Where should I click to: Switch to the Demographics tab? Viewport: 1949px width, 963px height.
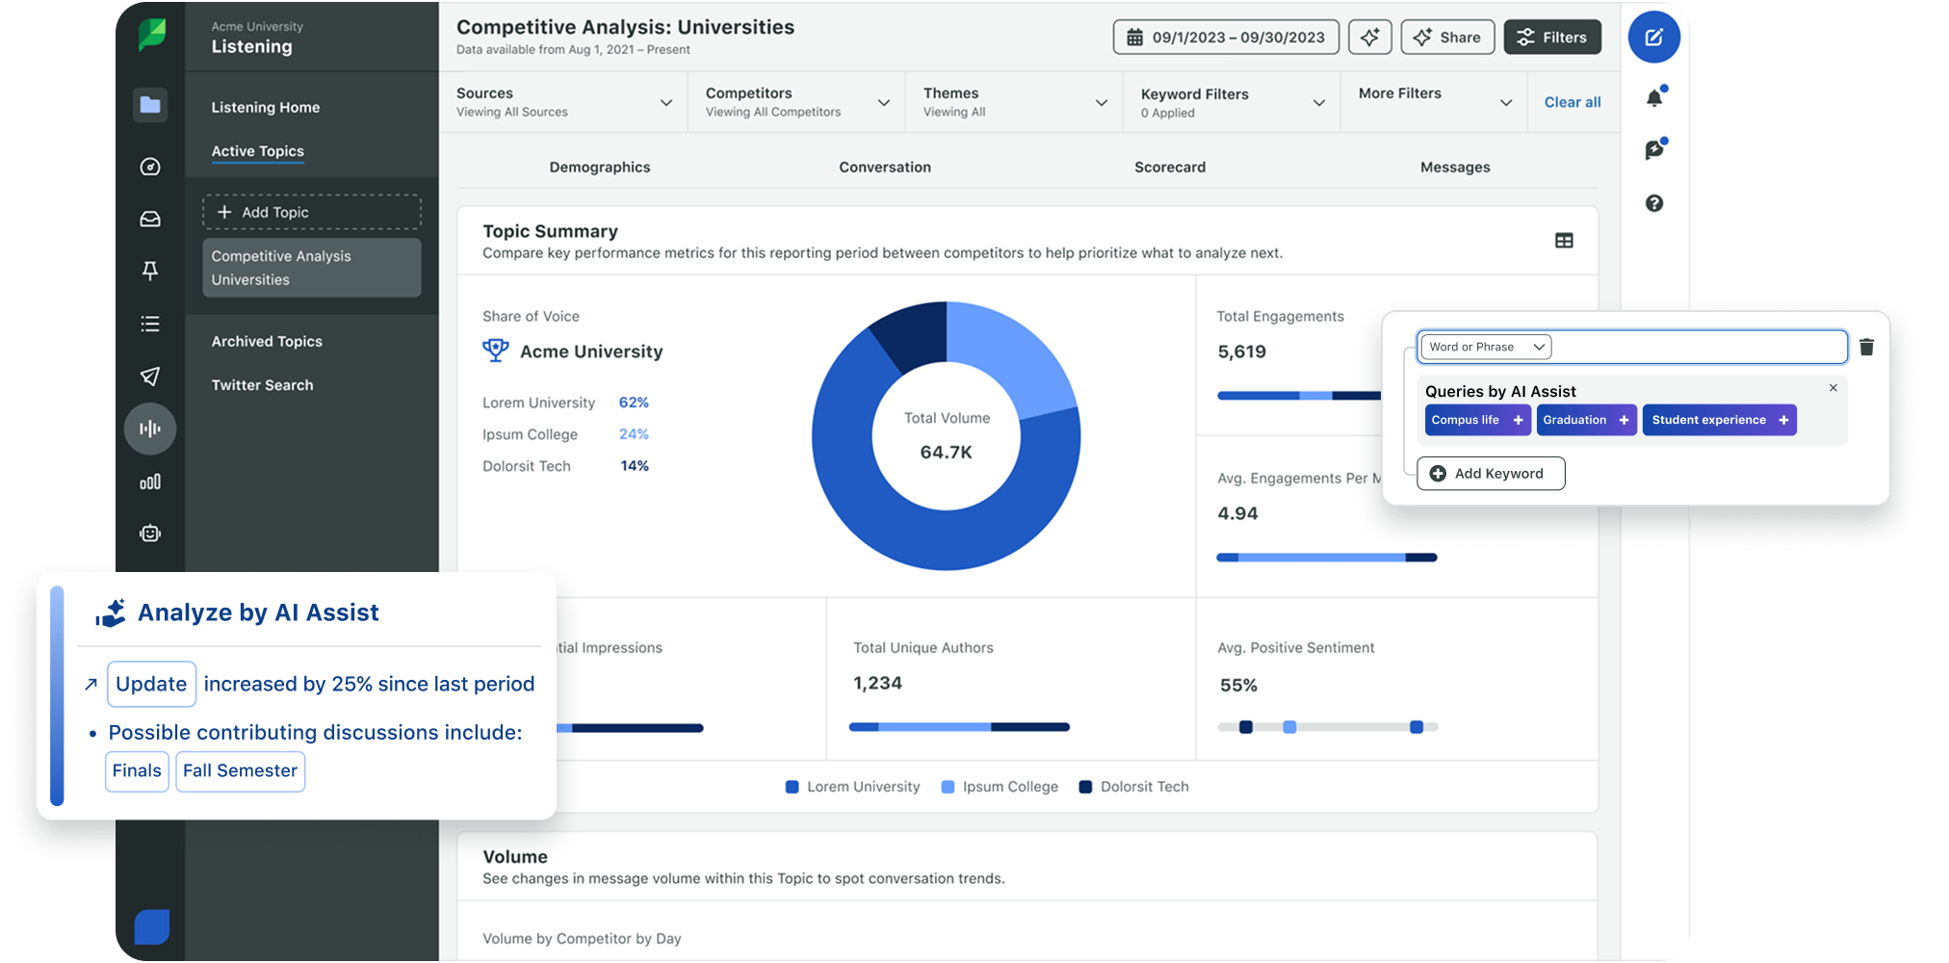(599, 167)
